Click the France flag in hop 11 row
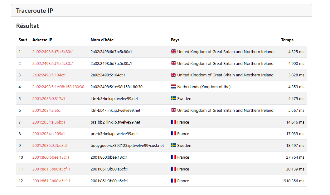The width and height of the screenshot is (330, 195). tap(173, 169)
